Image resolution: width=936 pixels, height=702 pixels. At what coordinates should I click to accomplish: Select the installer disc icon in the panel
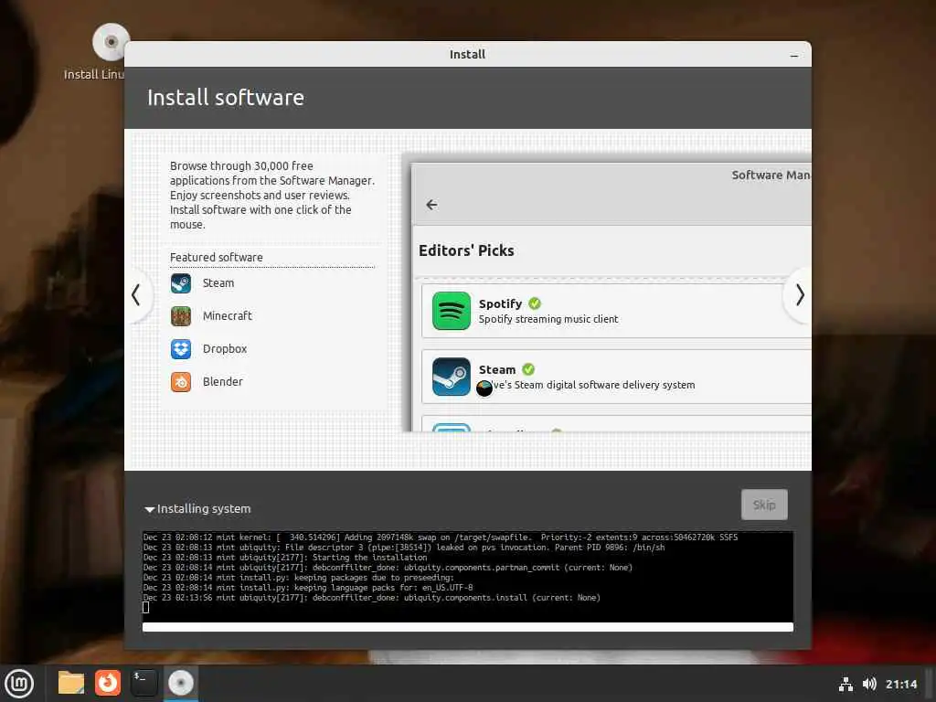tap(181, 683)
